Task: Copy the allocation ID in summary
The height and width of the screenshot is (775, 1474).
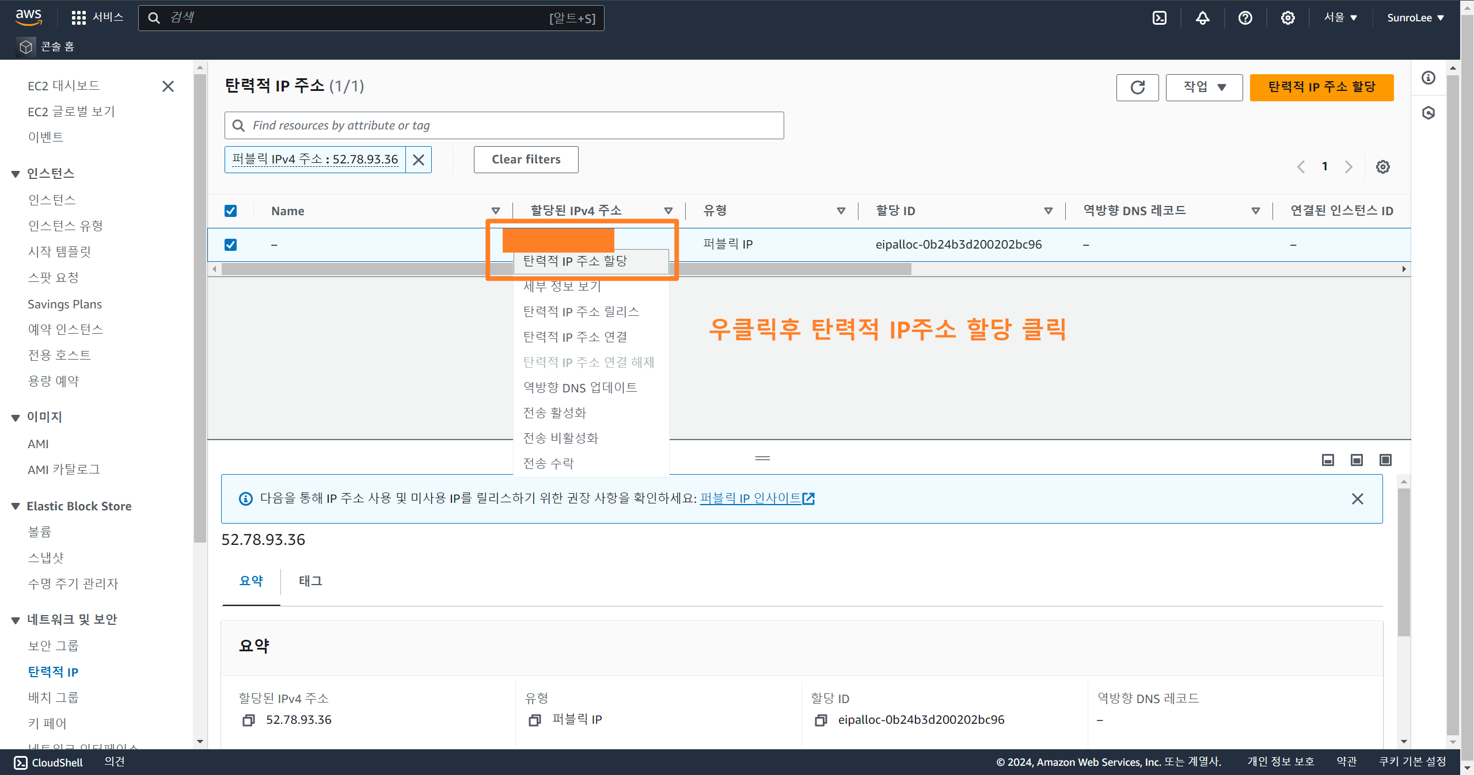Action: pos(821,720)
